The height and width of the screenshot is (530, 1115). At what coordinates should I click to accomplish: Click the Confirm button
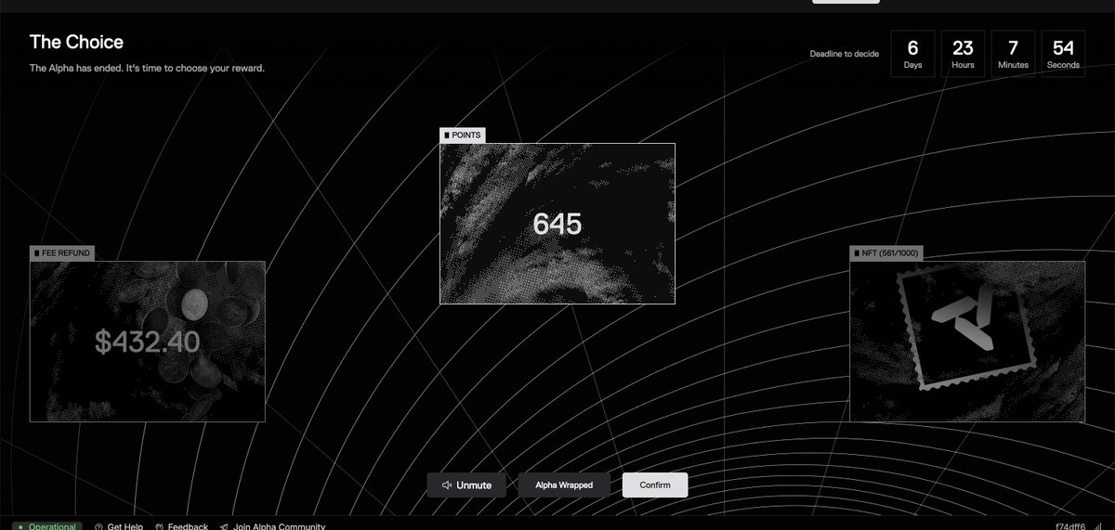click(x=655, y=485)
